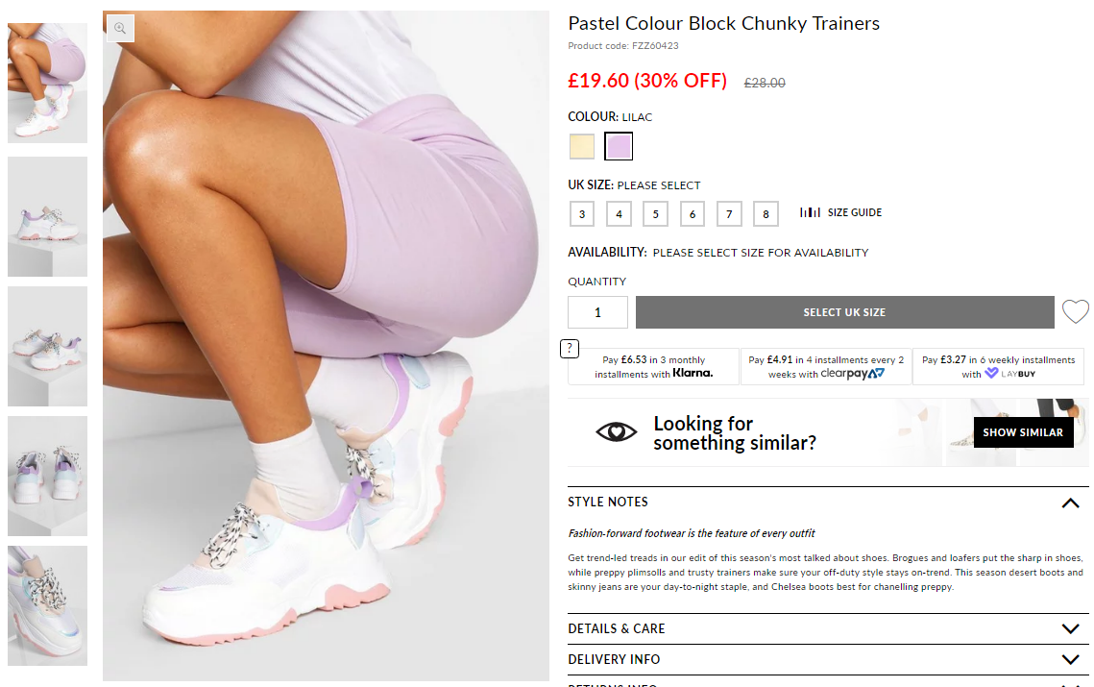Click the eye icon beside Looking for similar

(616, 432)
